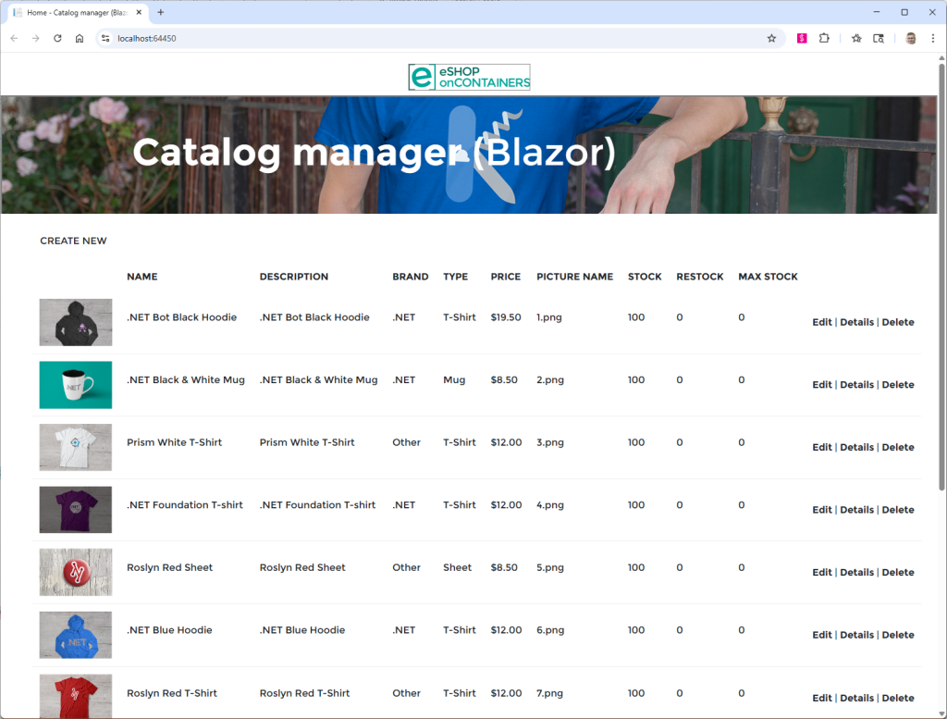Click the eShop onCONTAINERS logo

[469, 77]
